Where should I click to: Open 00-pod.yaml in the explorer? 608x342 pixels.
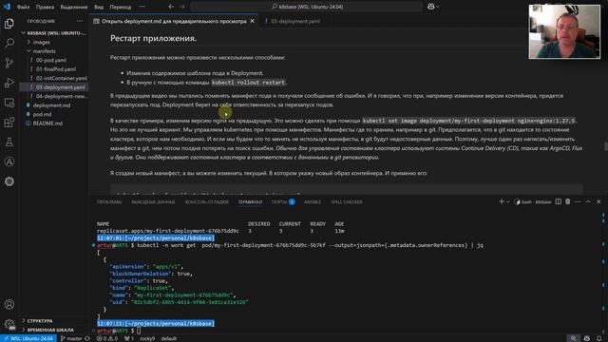[50, 60]
